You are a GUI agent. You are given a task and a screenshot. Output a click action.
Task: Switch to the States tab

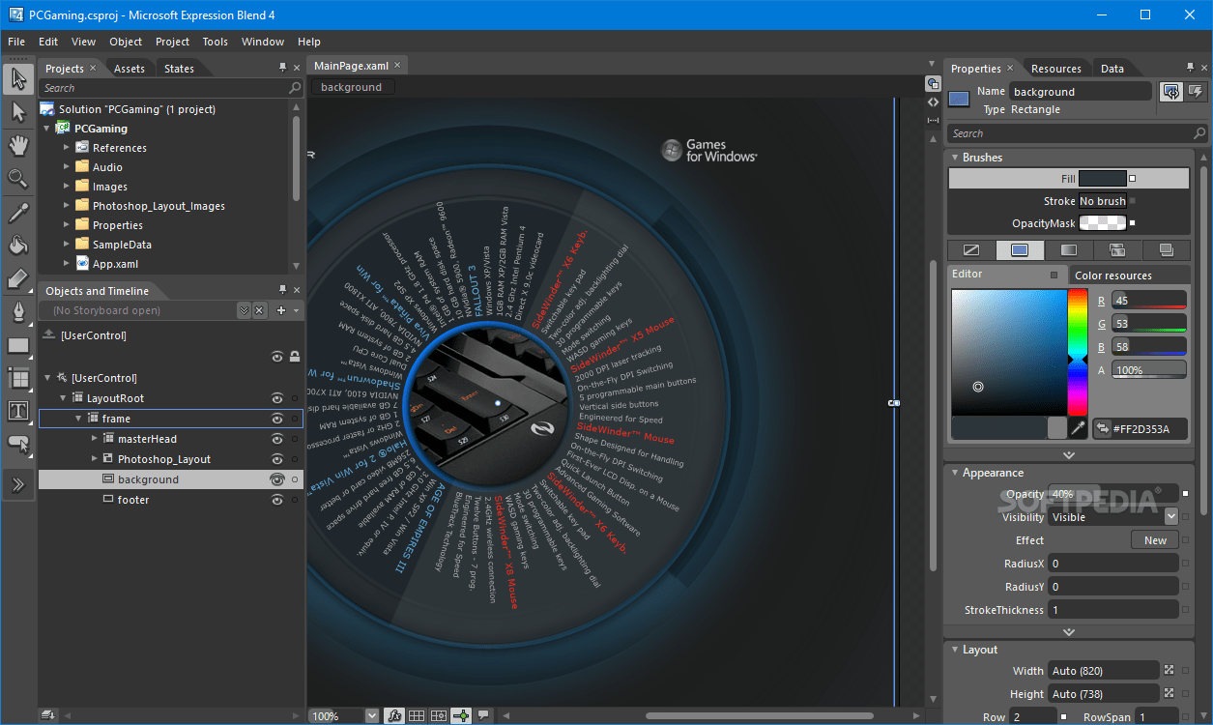point(180,69)
